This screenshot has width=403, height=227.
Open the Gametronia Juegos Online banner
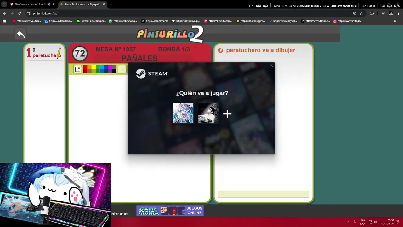(170, 211)
